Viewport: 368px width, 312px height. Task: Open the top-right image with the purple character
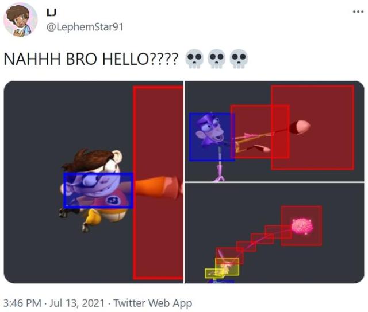275,131
